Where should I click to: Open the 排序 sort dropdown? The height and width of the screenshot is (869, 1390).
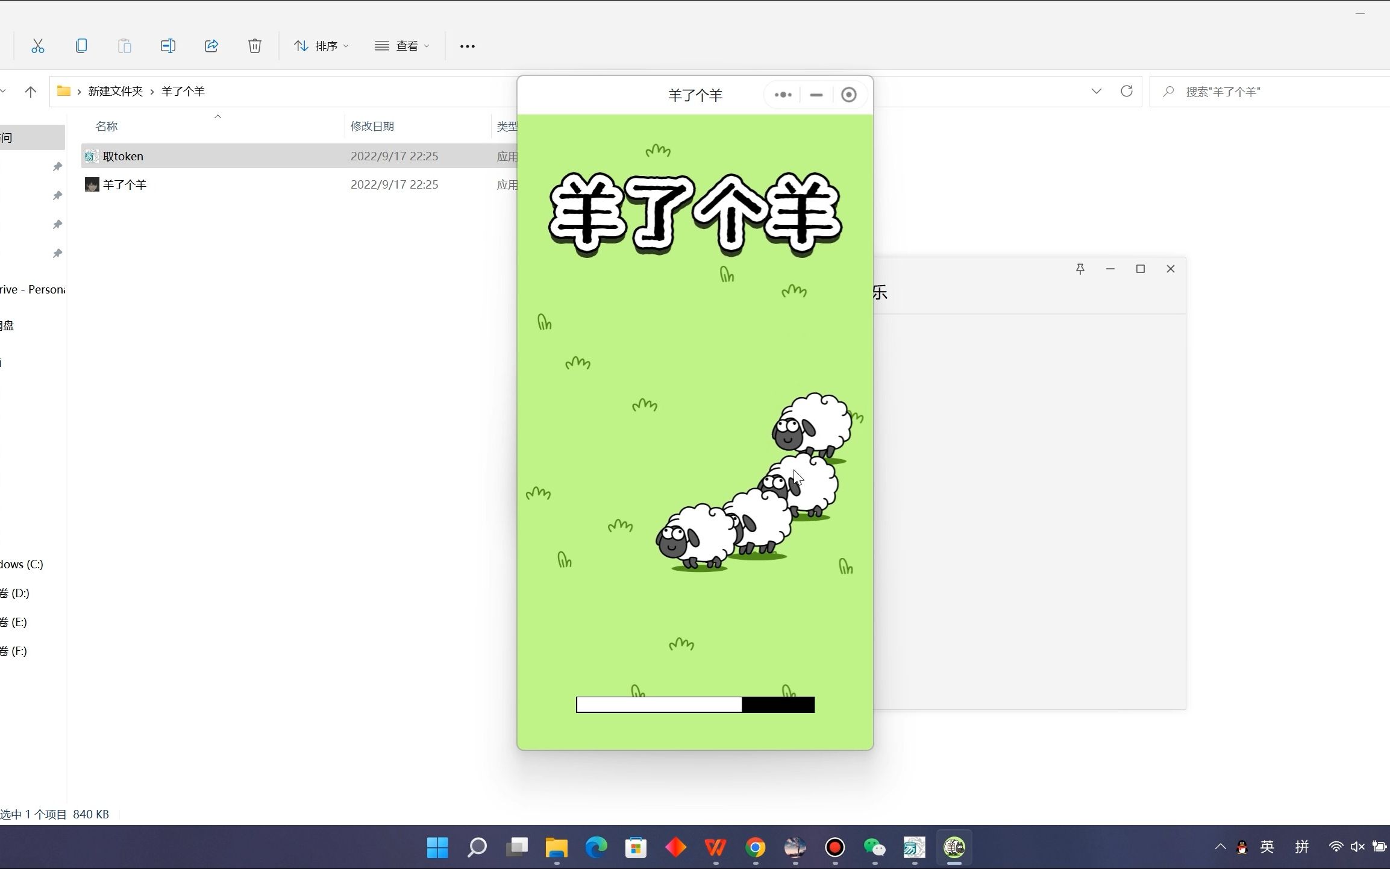[321, 46]
